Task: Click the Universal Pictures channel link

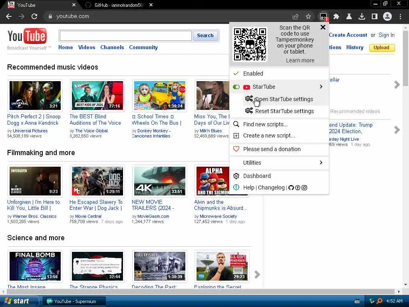Action: (x=30, y=131)
